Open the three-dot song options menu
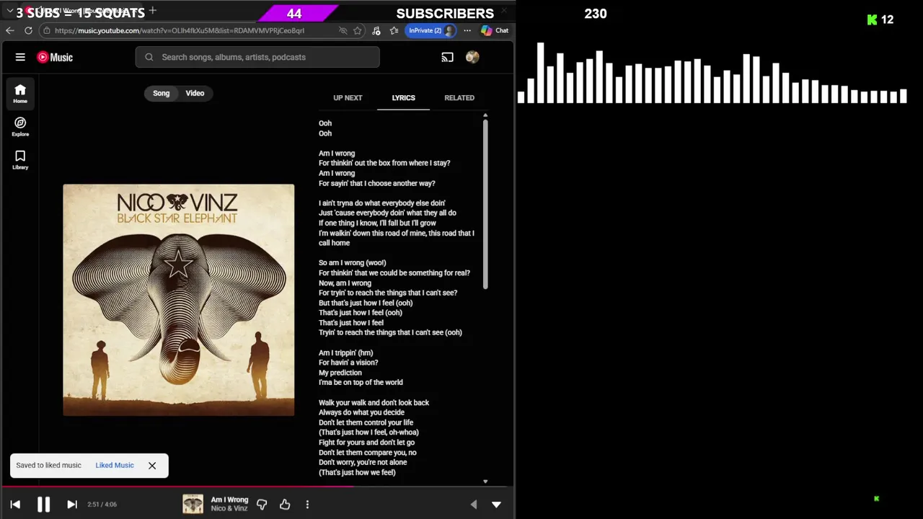 tap(307, 505)
